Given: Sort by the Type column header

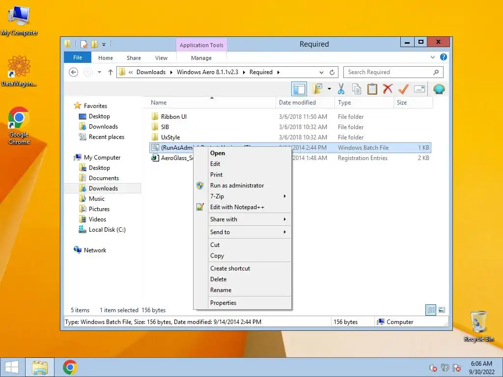Looking at the screenshot, I should coord(364,103).
